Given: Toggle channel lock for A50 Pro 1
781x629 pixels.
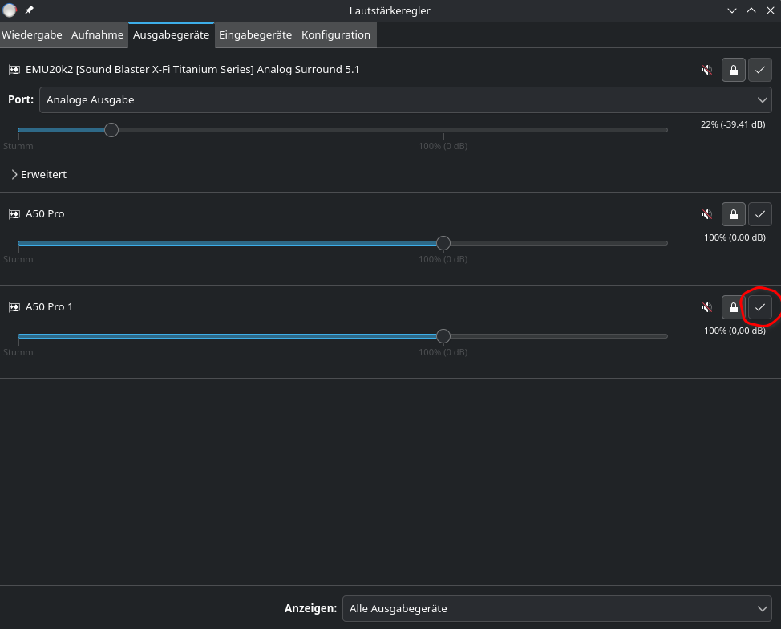Looking at the screenshot, I should click(x=733, y=307).
